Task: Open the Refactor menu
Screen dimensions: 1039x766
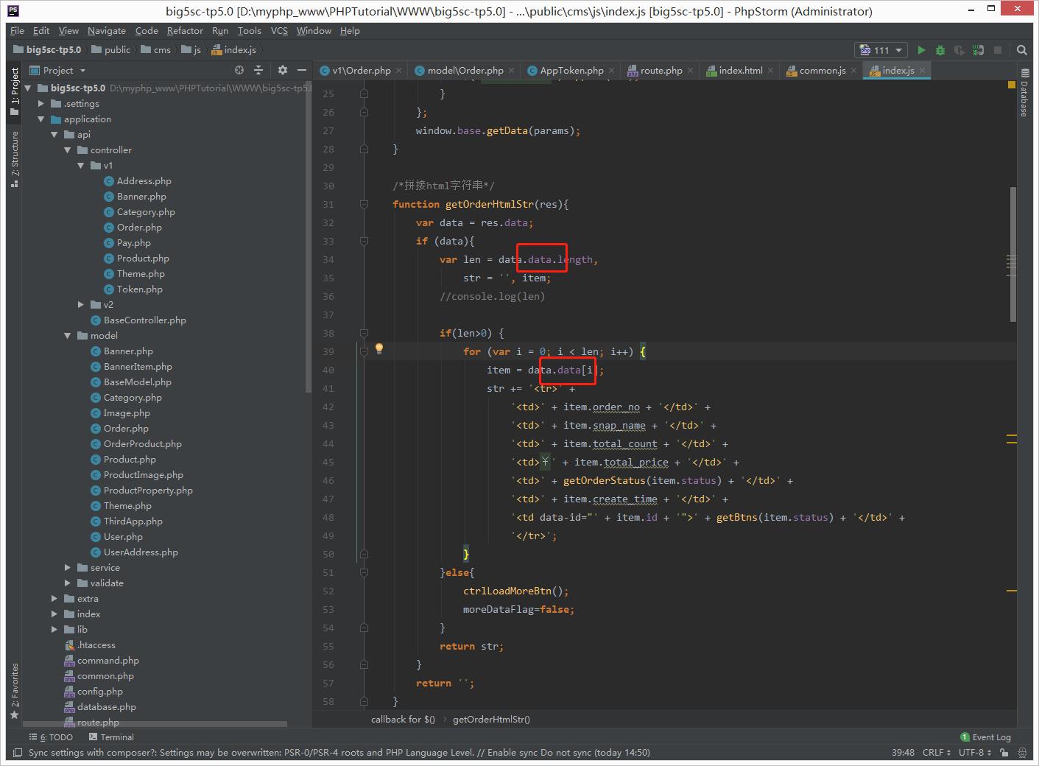Action: pyautogui.click(x=185, y=31)
